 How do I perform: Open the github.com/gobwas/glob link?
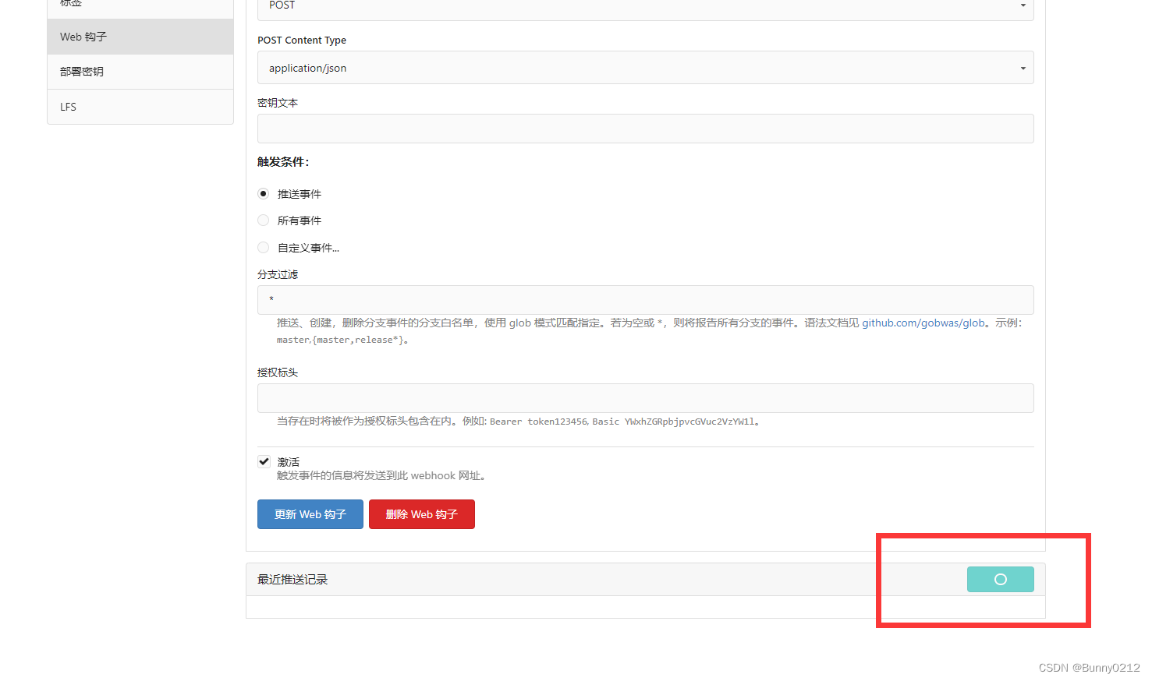coord(923,323)
